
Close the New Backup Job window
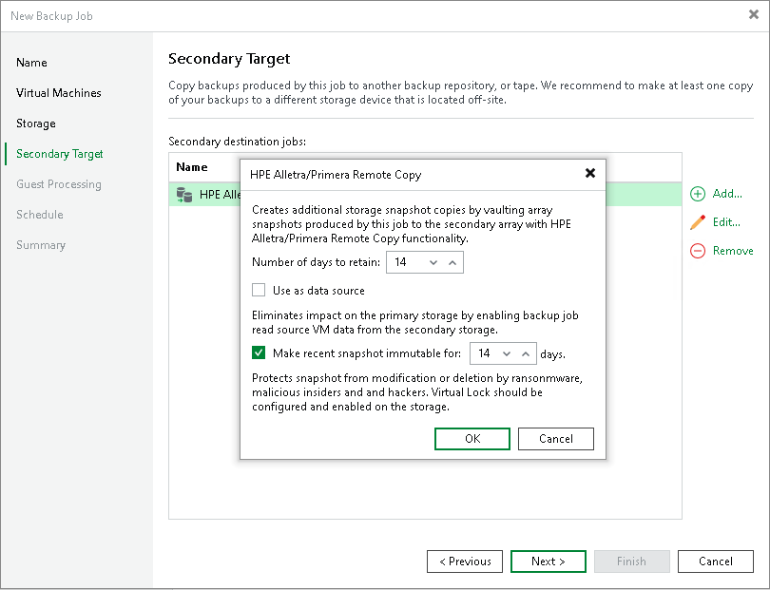pyautogui.click(x=754, y=14)
